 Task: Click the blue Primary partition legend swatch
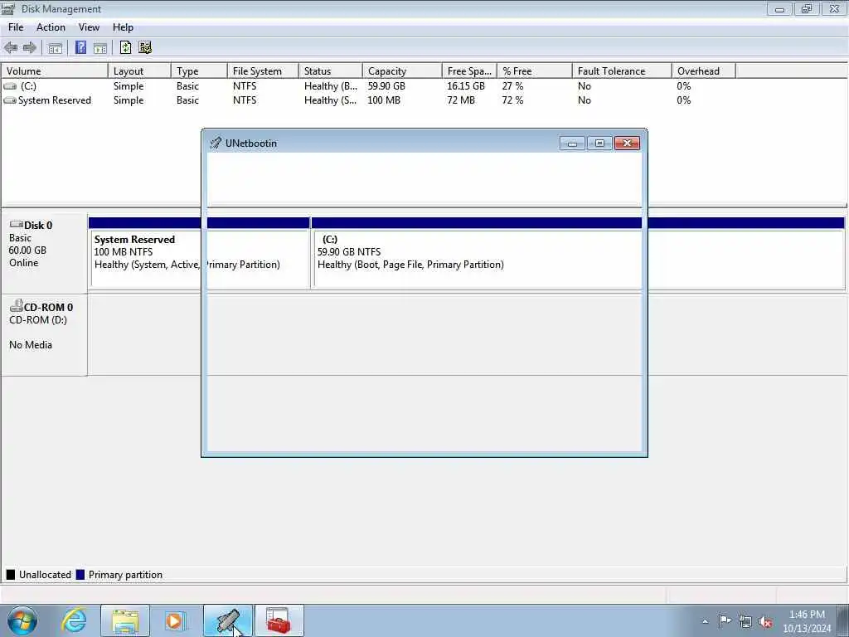80,575
